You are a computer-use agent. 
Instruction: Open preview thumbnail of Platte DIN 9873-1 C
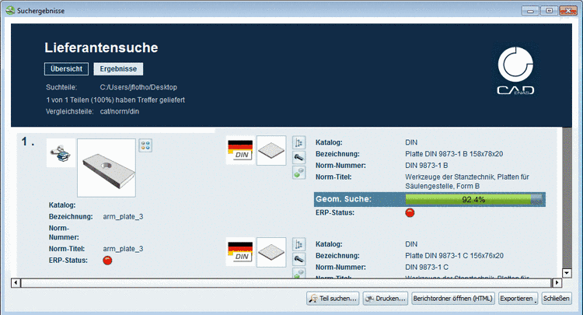(271, 252)
